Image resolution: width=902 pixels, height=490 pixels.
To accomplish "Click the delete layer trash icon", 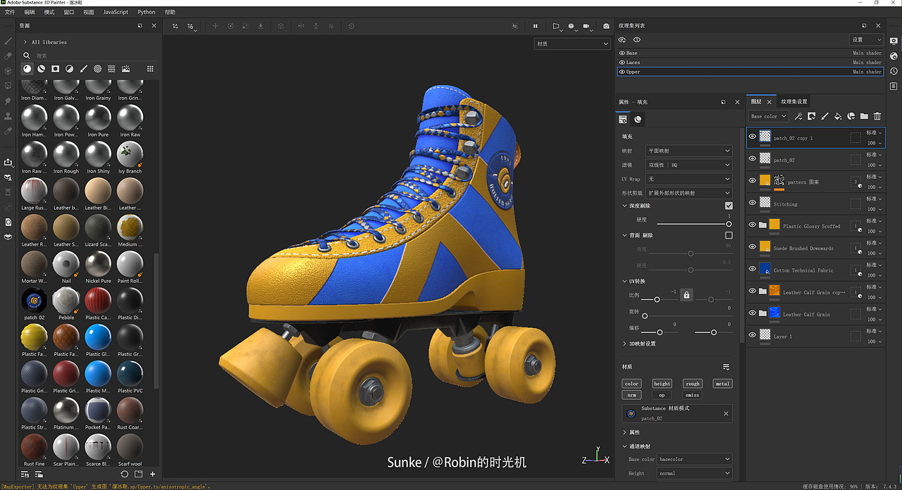I will pyautogui.click(x=877, y=116).
